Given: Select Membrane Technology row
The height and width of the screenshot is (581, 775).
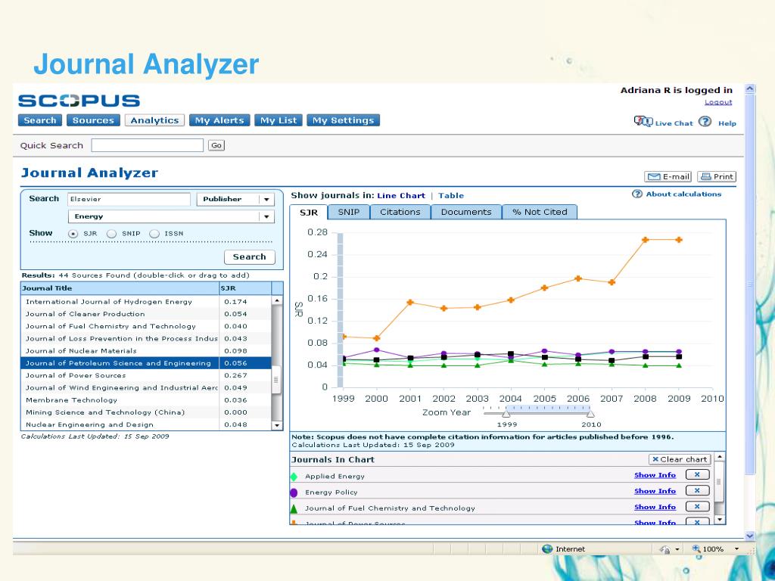Looking at the screenshot, I should 146,400.
